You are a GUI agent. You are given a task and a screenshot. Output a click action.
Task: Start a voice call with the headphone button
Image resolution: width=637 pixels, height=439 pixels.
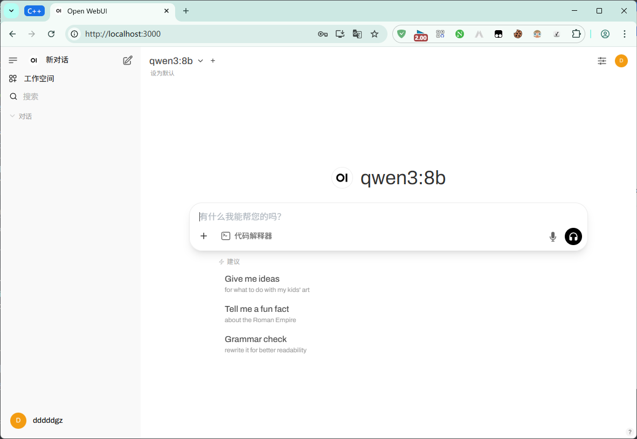point(573,236)
